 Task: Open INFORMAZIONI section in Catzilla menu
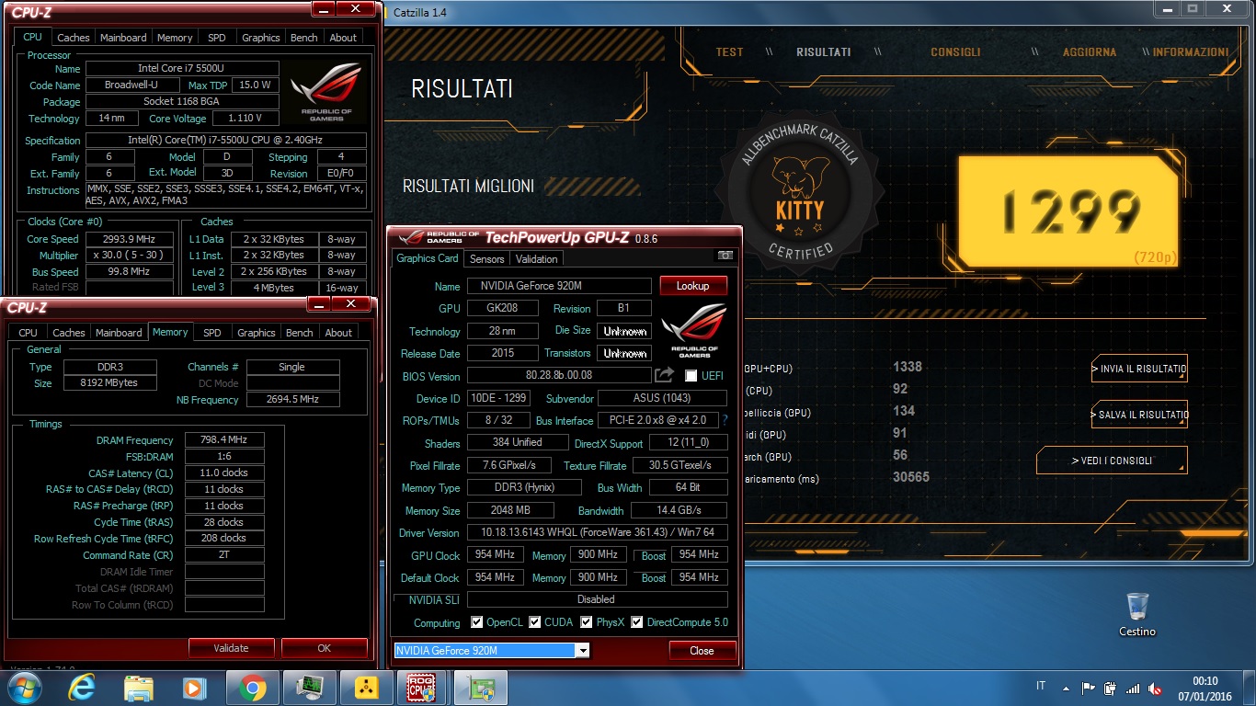tap(1191, 52)
